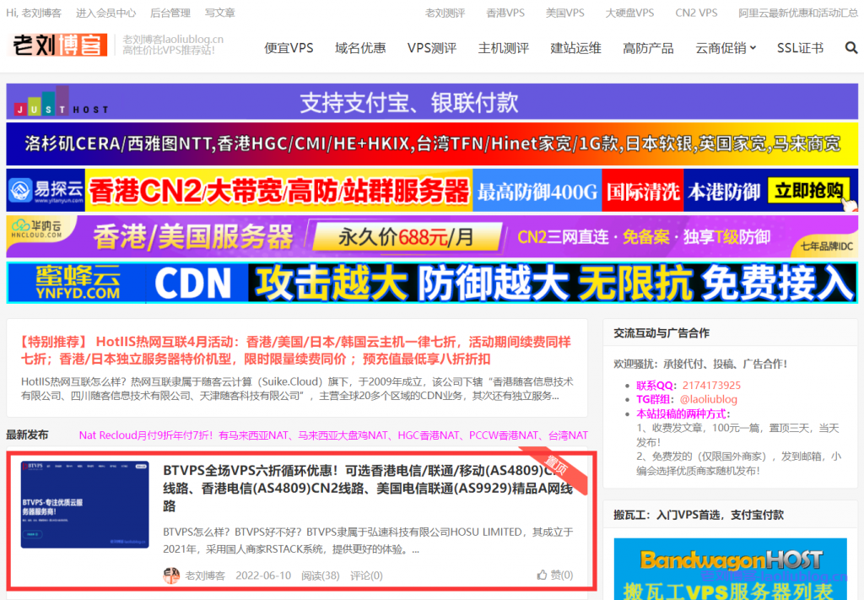The height and width of the screenshot is (600, 864).
Task: Click the 立即抢购 button
Action: point(808,192)
